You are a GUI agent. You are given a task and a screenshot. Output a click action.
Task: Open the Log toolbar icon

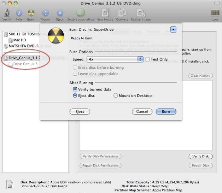215,13
